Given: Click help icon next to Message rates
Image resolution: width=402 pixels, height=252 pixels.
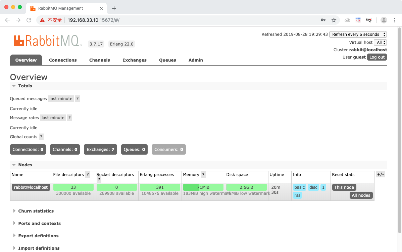Looking at the screenshot, I should pos(69,117).
